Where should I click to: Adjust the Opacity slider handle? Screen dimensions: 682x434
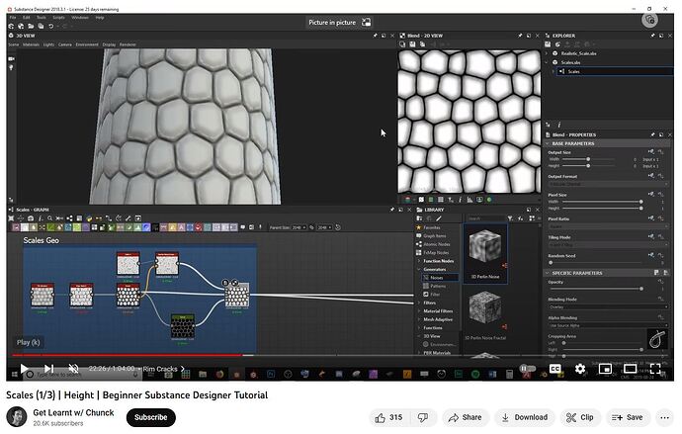point(641,289)
